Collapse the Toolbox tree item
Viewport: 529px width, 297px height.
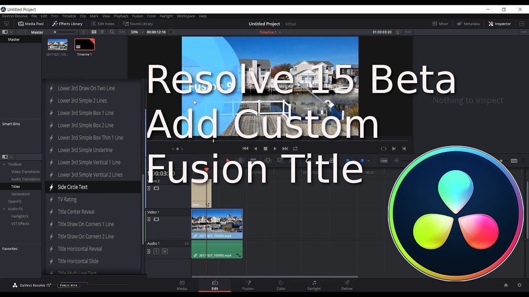pos(4,164)
